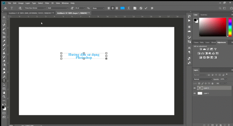This screenshot has height=126, width=233.
Task: Select the Zoom tool
Action: (4, 97)
